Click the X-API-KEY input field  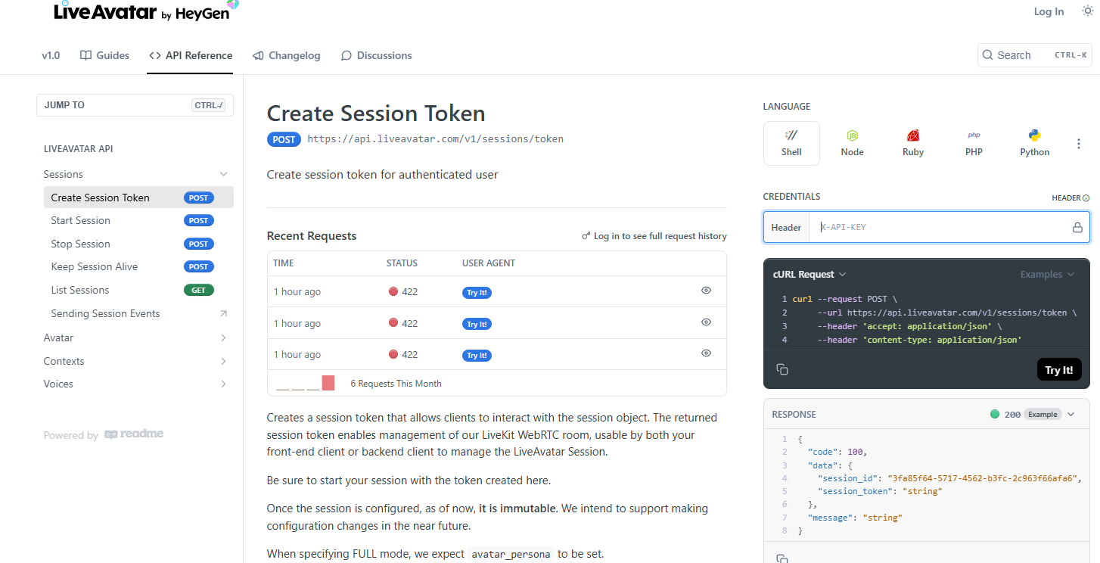click(942, 227)
